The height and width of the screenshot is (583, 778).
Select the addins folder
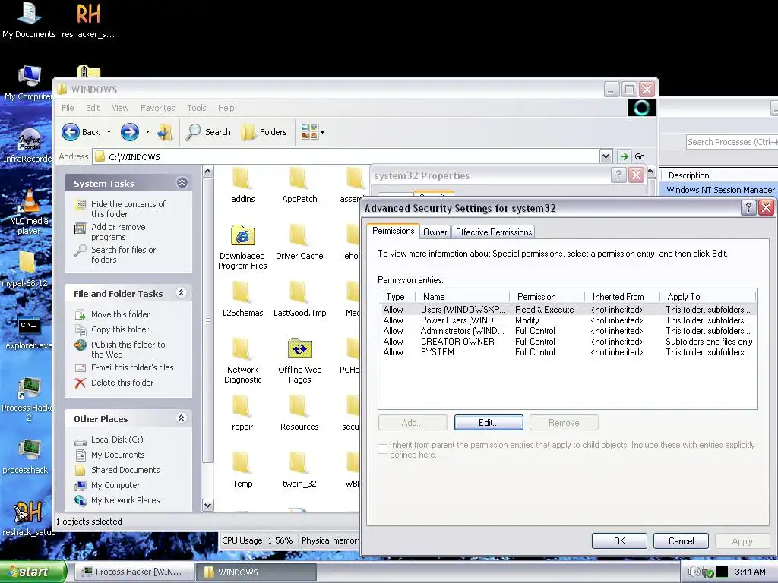[242, 185]
